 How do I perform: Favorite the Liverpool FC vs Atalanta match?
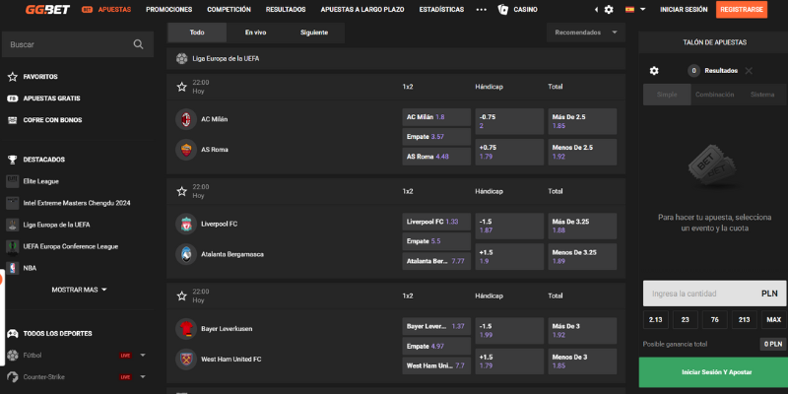[x=182, y=191]
